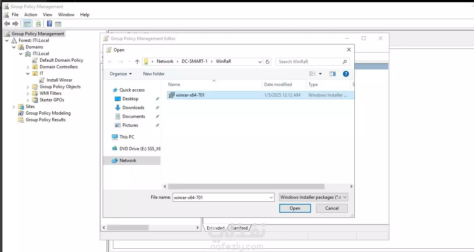
Task: Click the Open button in dialog
Action: (x=295, y=208)
